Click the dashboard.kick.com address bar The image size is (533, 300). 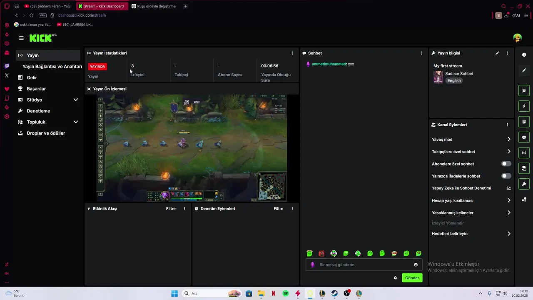pos(82,15)
